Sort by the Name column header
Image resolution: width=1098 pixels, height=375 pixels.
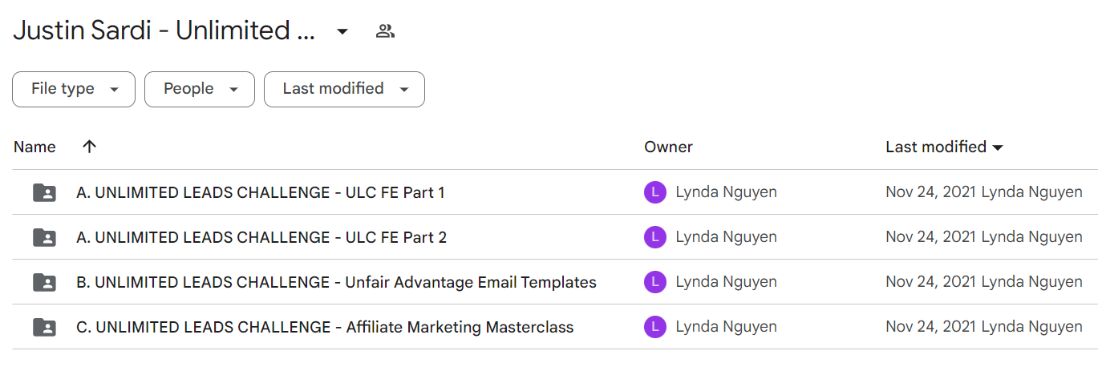[34, 147]
